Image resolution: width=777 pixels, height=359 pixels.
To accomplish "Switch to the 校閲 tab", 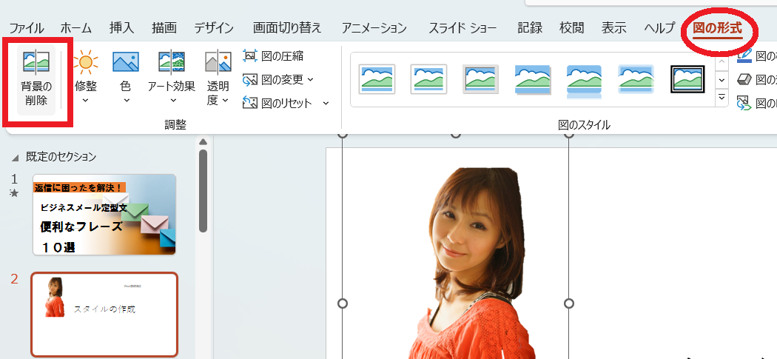I will point(572,28).
